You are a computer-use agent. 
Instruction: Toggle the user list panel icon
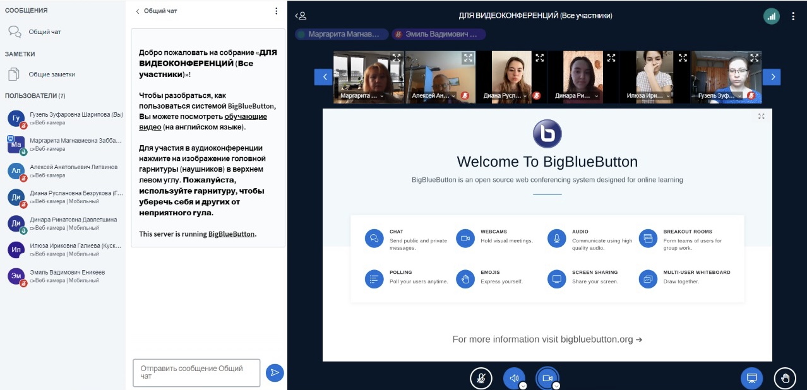302,16
